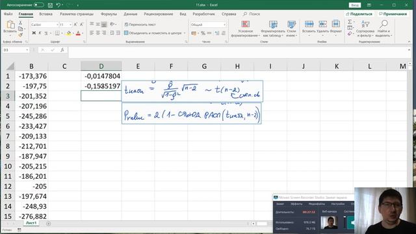Open the Calibri font name dropdown
This screenshot has width=416, height=234.
point(57,25)
